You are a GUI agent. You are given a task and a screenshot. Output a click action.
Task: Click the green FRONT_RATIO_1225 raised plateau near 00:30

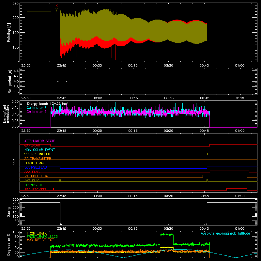tap(167, 235)
